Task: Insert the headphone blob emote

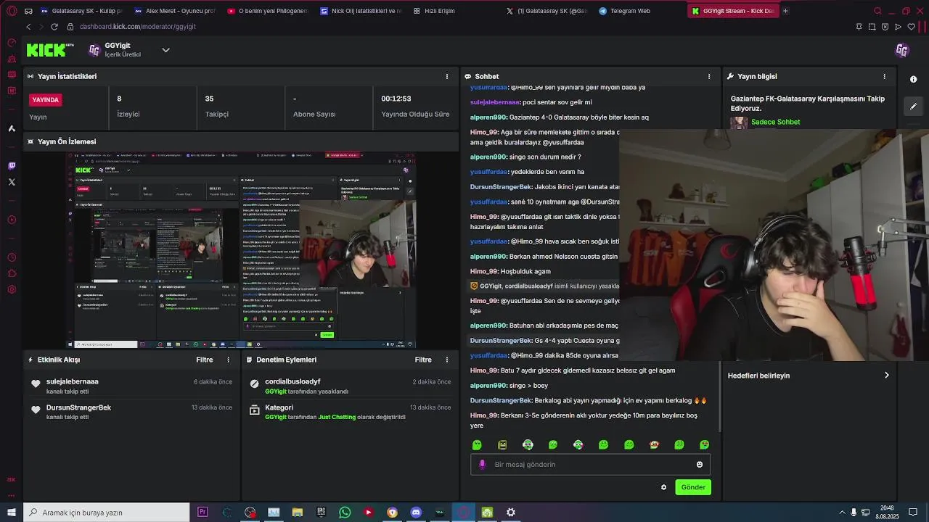Action: click(x=528, y=444)
